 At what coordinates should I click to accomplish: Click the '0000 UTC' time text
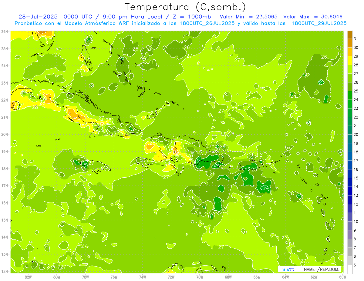(x=78, y=17)
